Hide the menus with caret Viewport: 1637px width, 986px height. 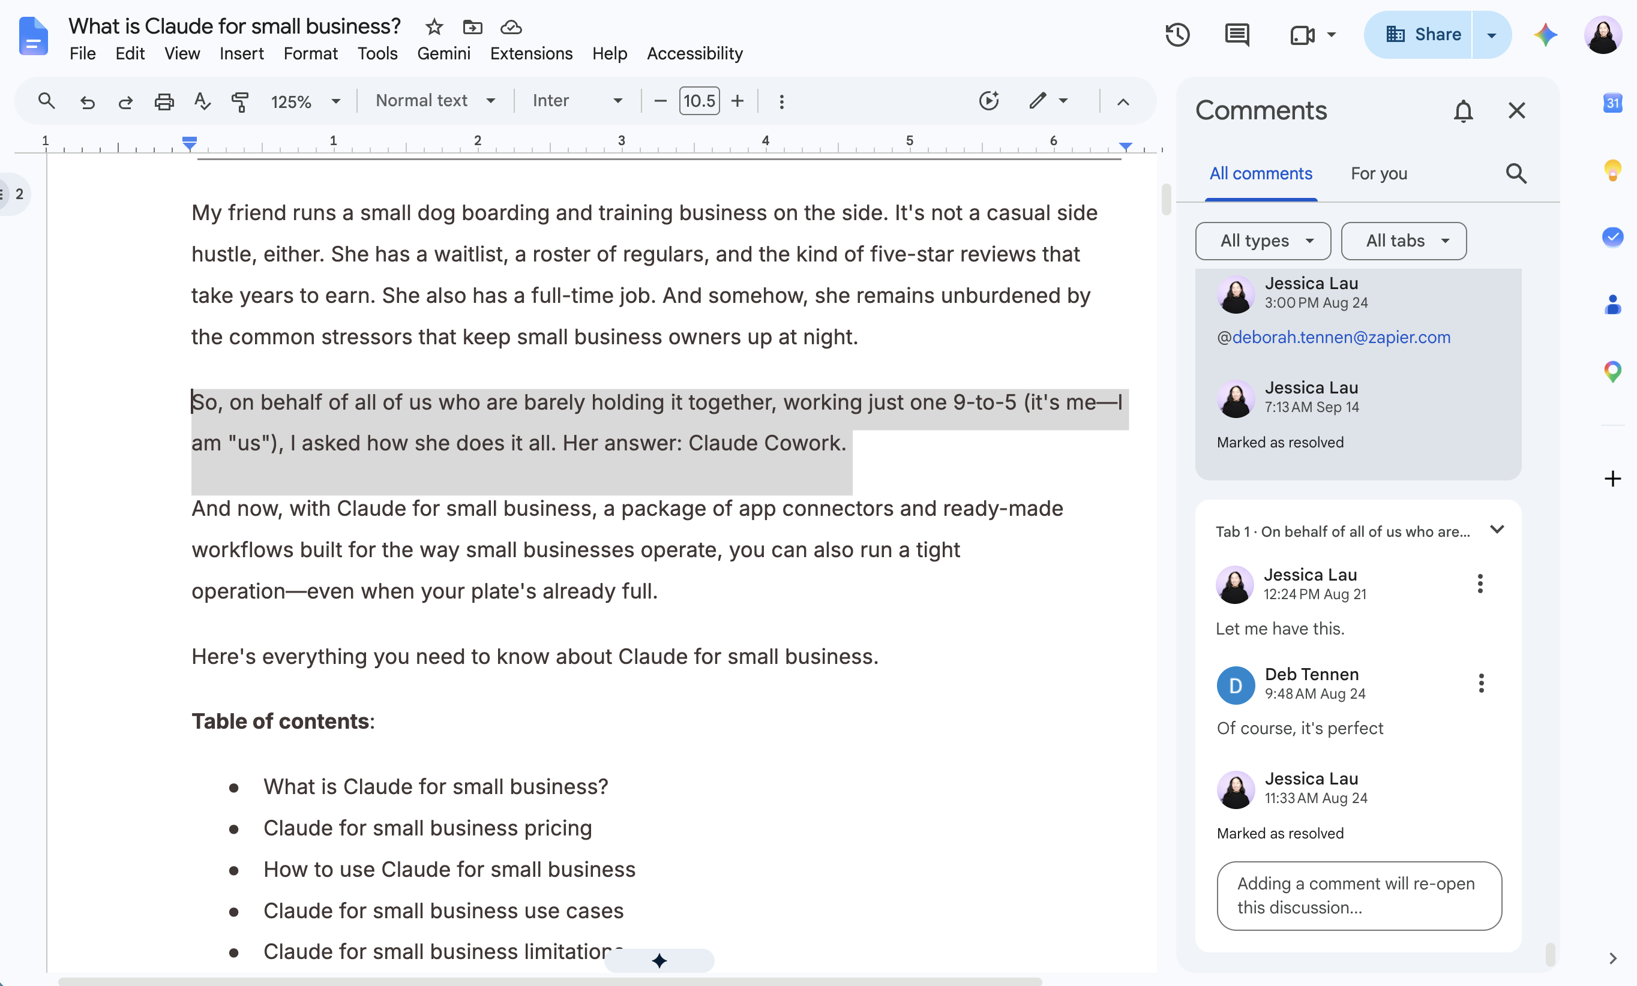(1123, 101)
